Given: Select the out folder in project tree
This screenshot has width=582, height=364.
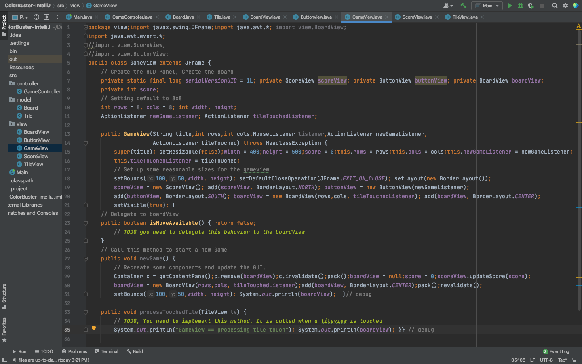Looking at the screenshot, I should (13, 59).
